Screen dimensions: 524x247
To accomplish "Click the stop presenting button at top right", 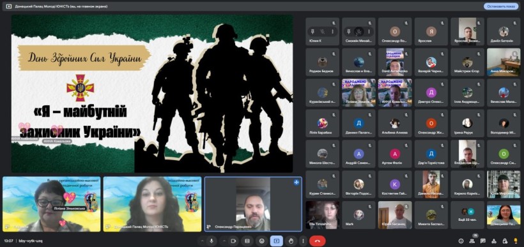I will click(501, 6).
